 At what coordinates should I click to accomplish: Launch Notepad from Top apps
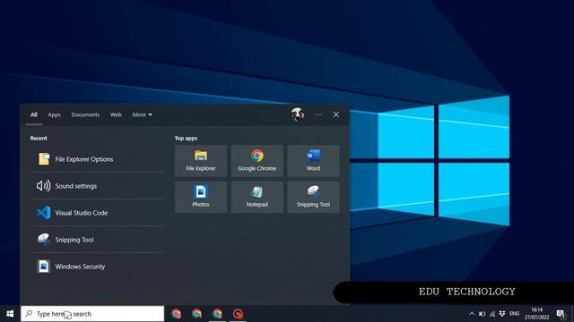pos(257,197)
